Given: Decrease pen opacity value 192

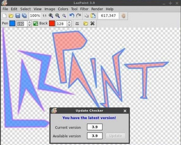Looking at the screenshot, I should coord(30,25).
